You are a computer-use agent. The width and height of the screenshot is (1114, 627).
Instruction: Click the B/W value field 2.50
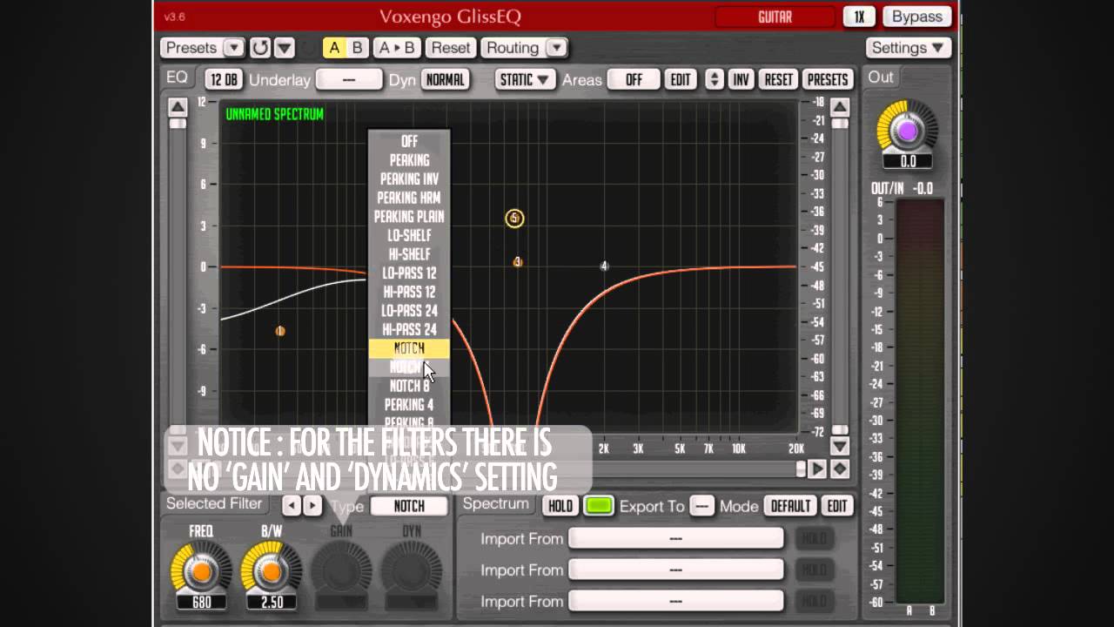271,602
